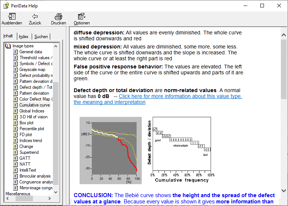288x206 pixels.
Task: Go back with the Zurück arrow icon
Action: point(35,17)
